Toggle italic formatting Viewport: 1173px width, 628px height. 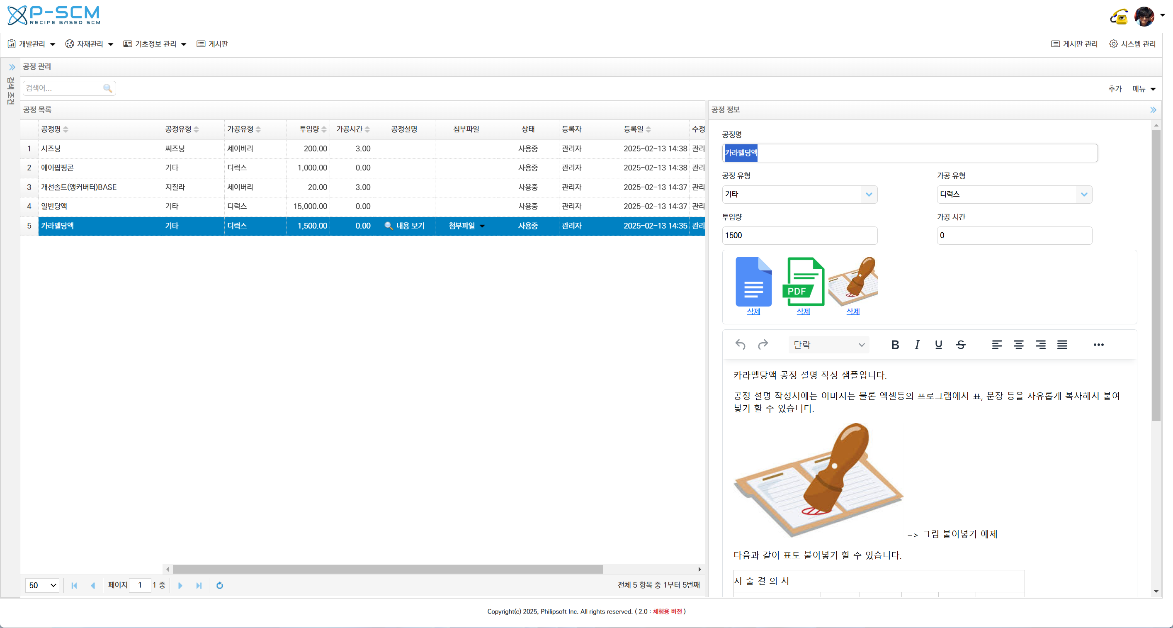point(917,345)
